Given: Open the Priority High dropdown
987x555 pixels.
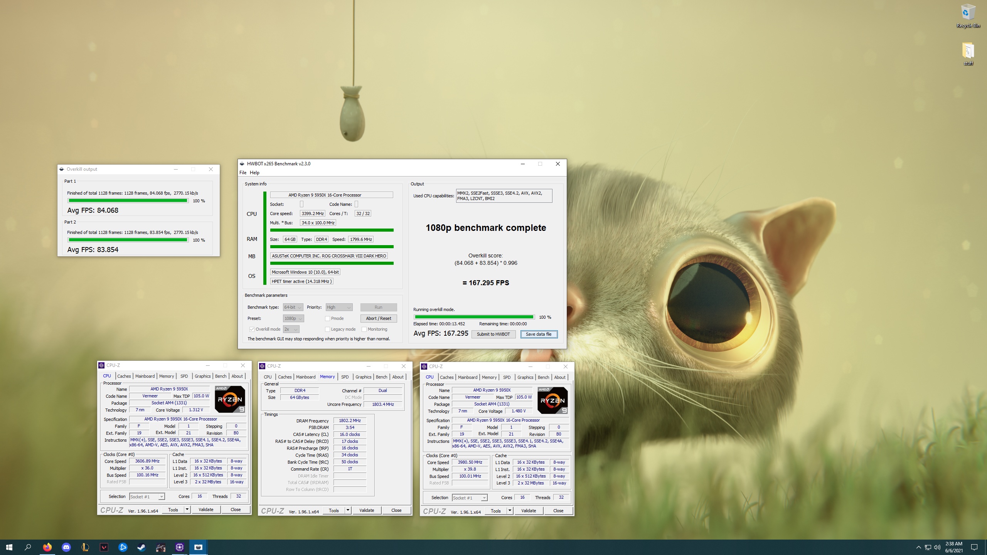Looking at the screenshot, I should 339,307.
